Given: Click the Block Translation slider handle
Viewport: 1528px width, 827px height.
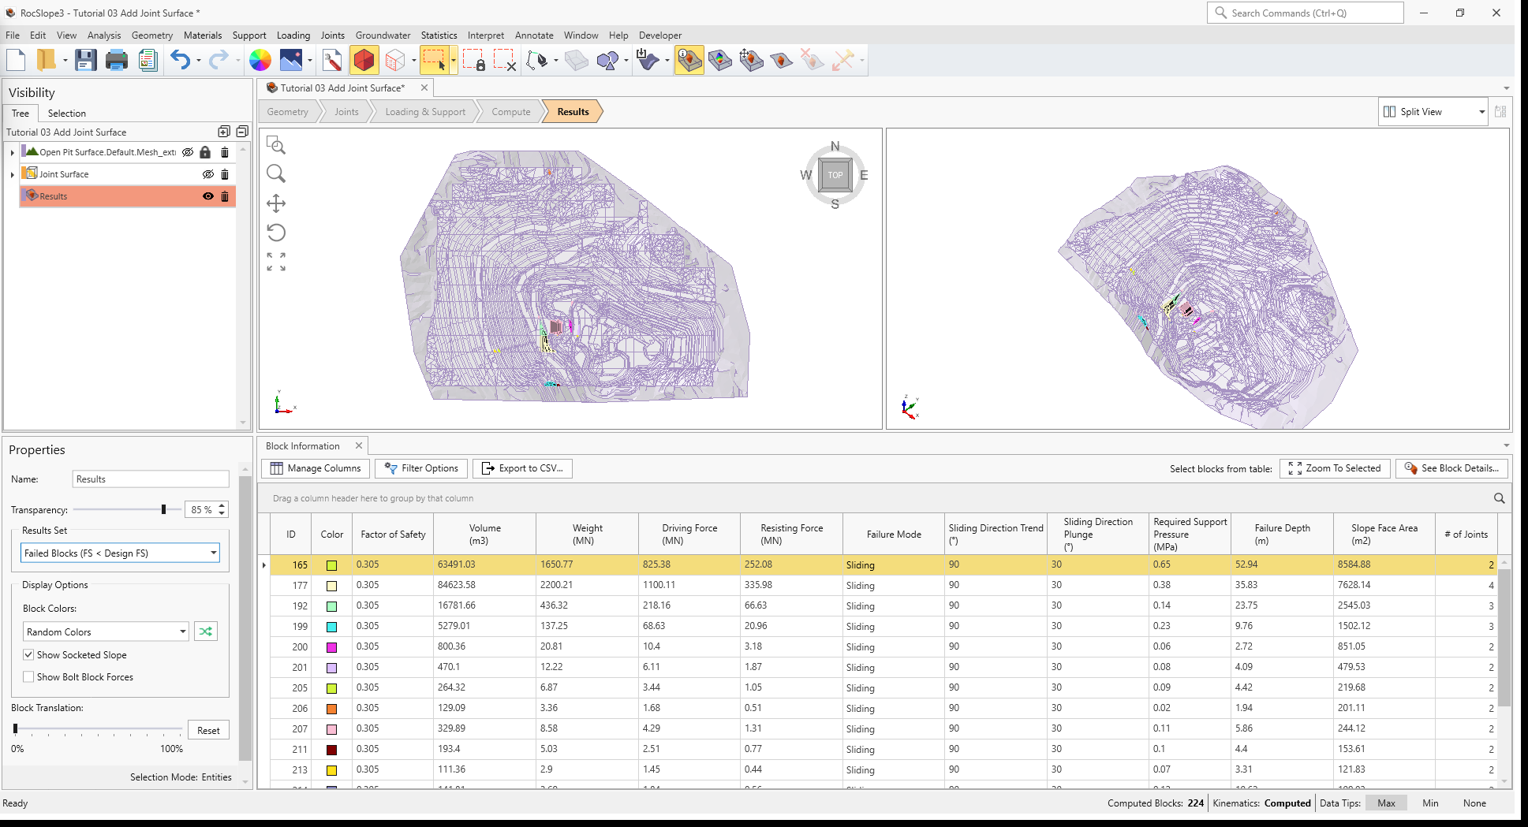Looking at the screenshot, I should [16, 729].
